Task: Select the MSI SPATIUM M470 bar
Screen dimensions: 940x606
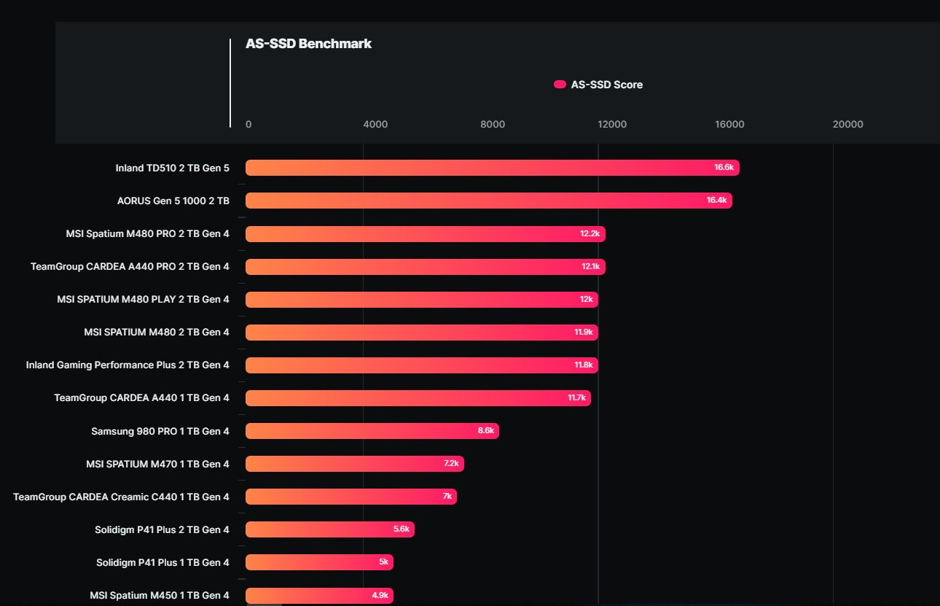Action: 355,464
